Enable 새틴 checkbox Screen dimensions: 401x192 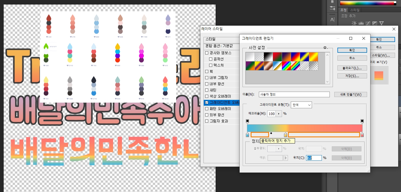(x=207, y=90)
